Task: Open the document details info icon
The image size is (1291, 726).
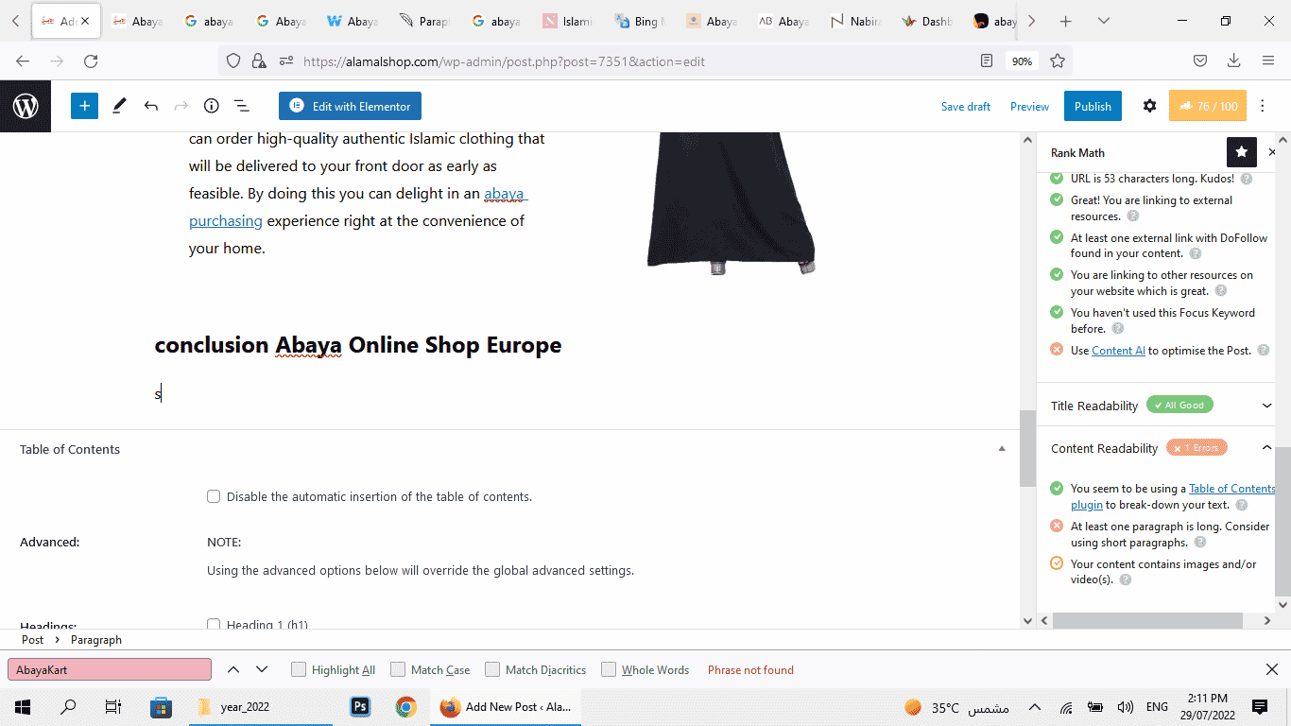Action: pyautogui.click(x=212, y=106)
